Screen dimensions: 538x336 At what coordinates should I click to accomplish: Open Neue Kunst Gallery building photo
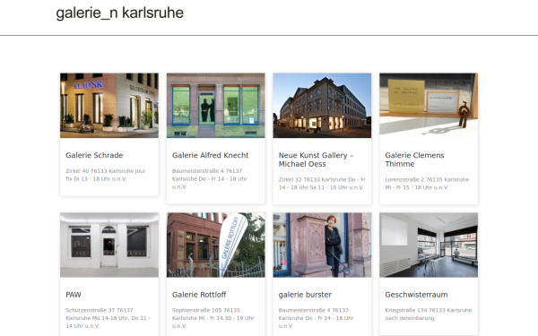click(x=322, y=105)
